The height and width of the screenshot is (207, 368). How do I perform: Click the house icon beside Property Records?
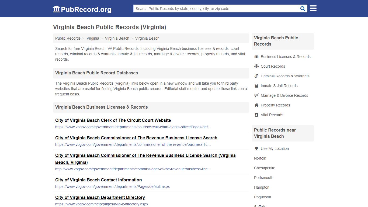(x=256, y=105)
